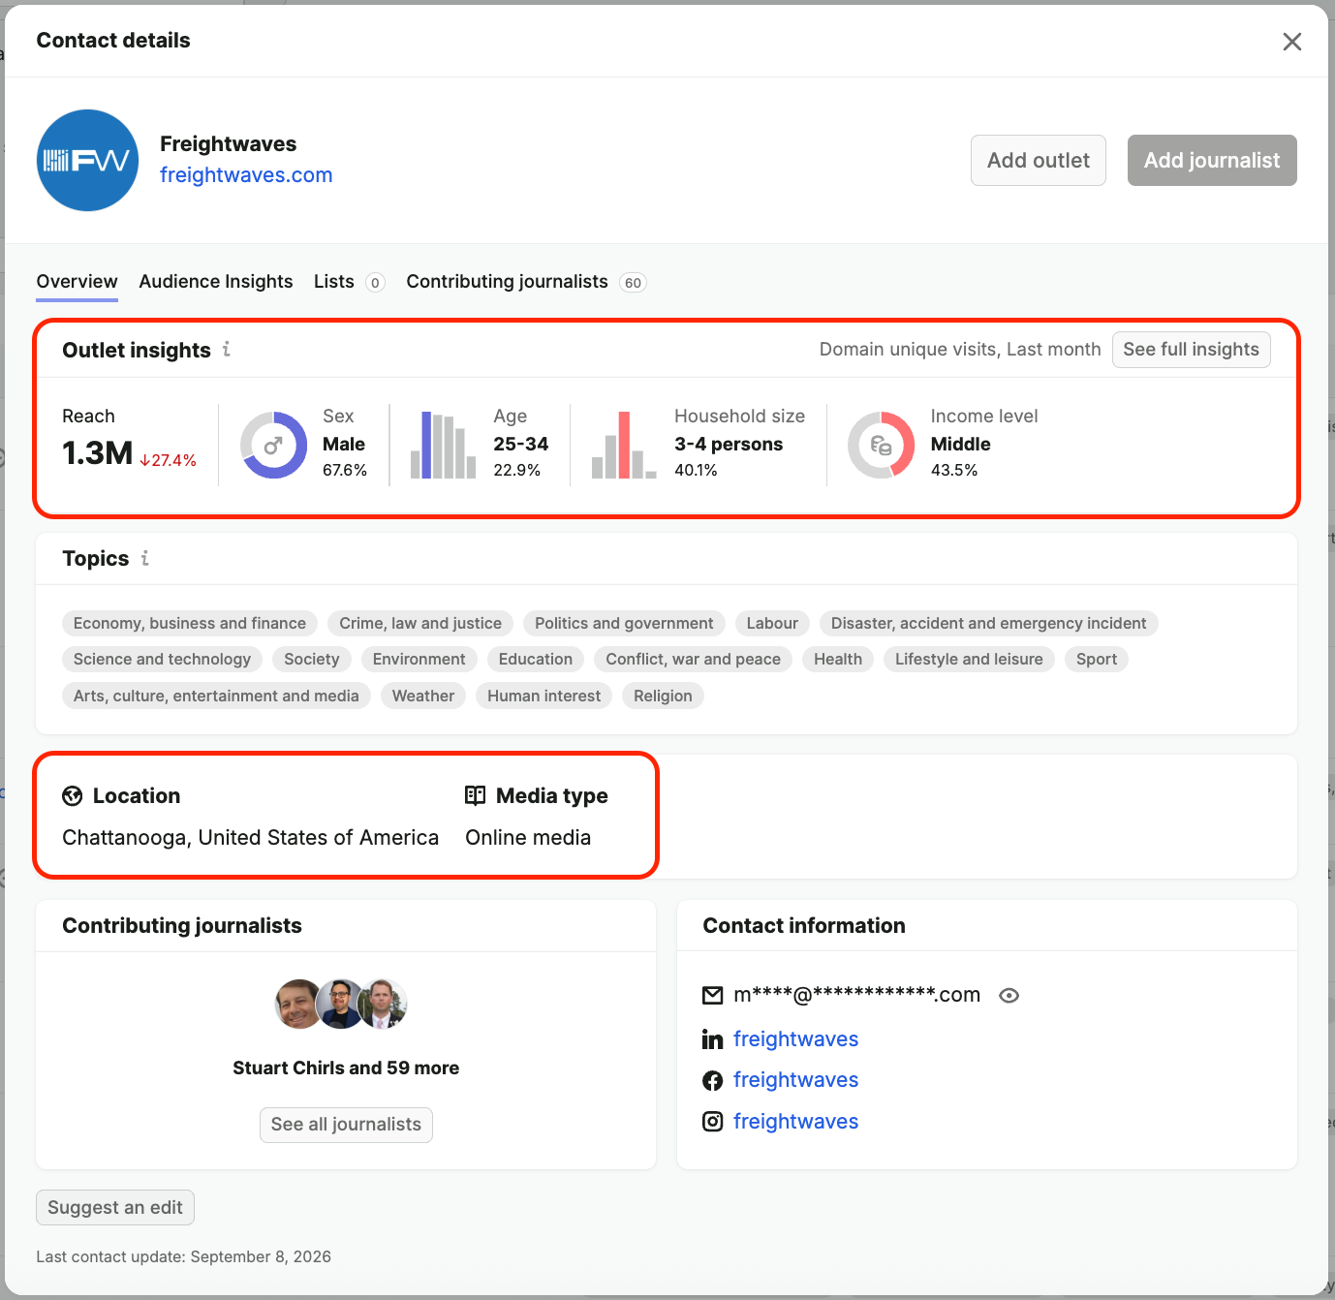The width and height of the screenshot is (1335, 1300).
Task: Click the Instagram icon
Action: coord(712,1122)
